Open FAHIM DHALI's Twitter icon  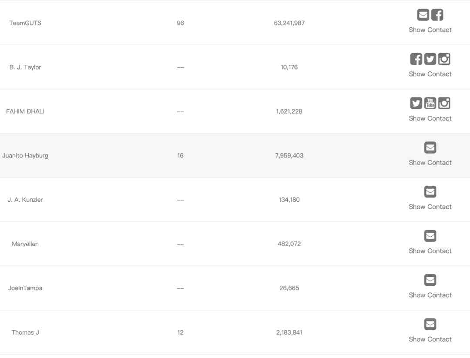[416, 104]
